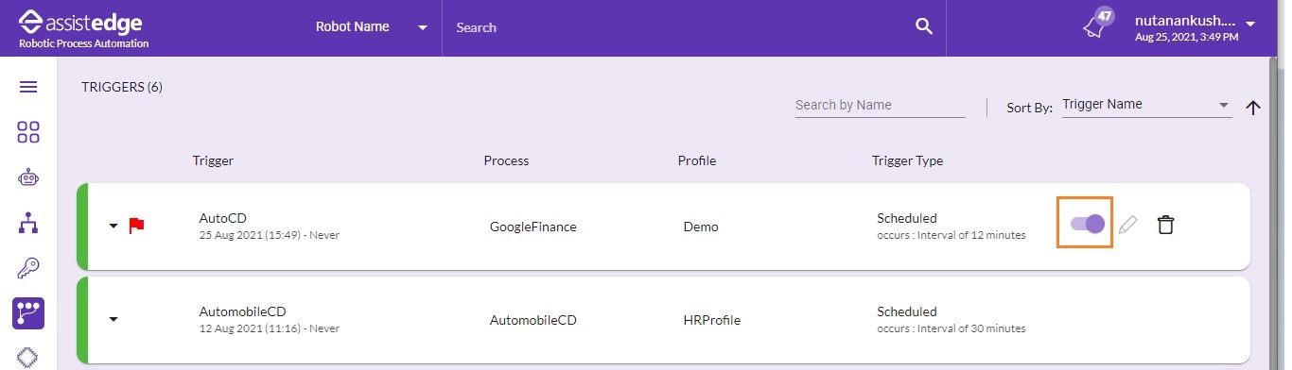Click the magnifier search icon in the header
The width and height of the screenshot is (1292, 370).
coord(924,27)
